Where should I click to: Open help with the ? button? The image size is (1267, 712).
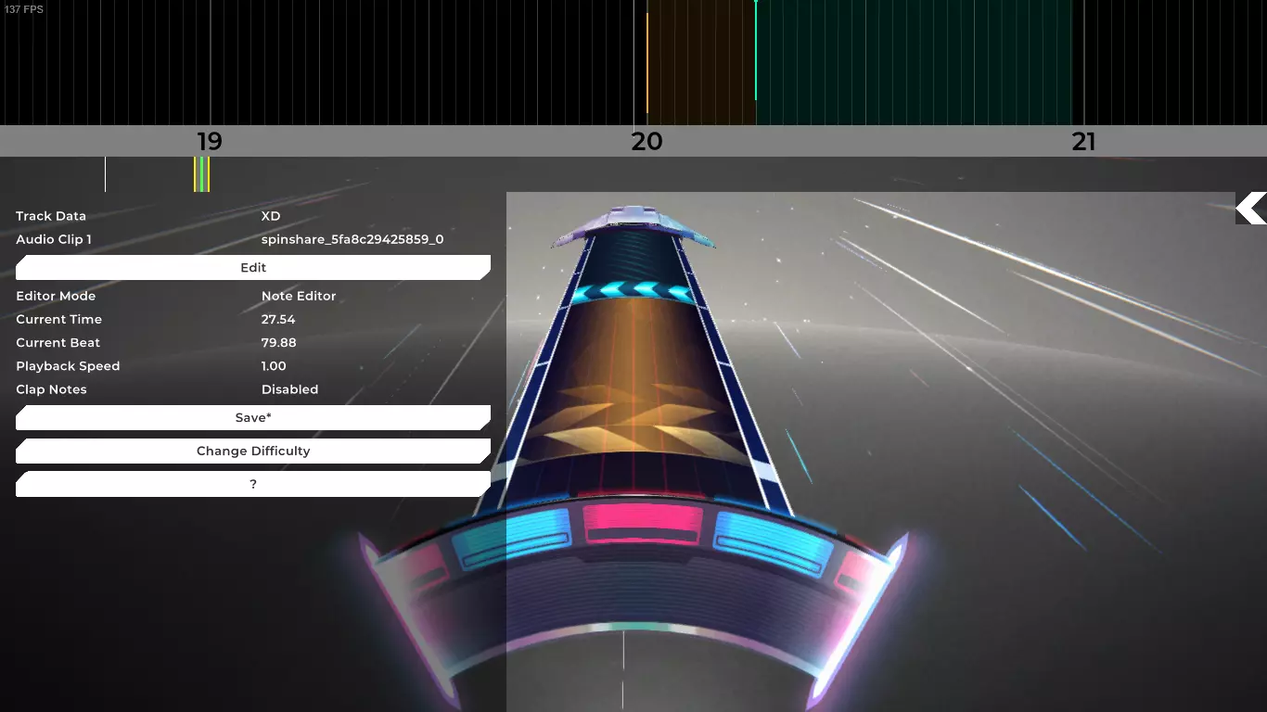pos(253,484)
